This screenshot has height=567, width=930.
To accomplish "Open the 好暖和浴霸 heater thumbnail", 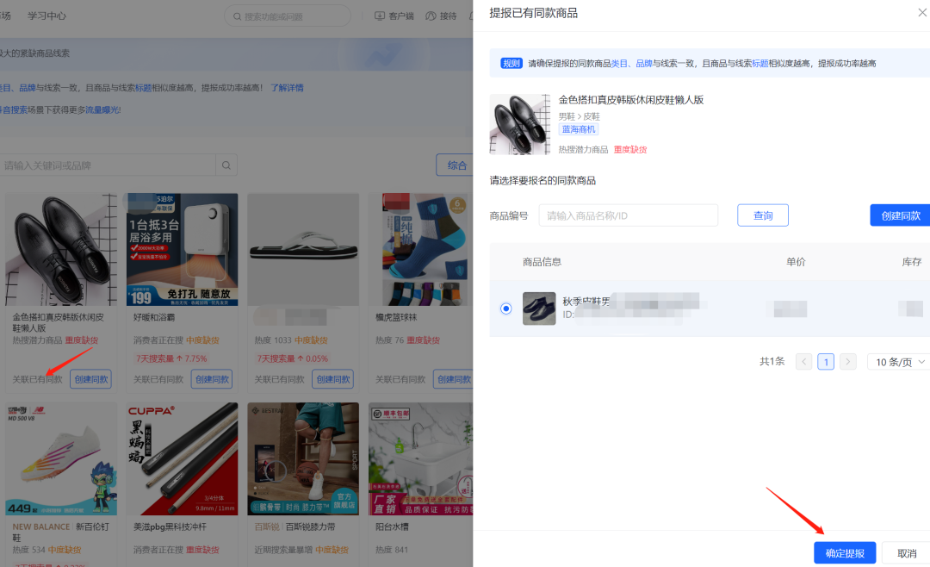I will pyautogui.click(x=182, y=249).
